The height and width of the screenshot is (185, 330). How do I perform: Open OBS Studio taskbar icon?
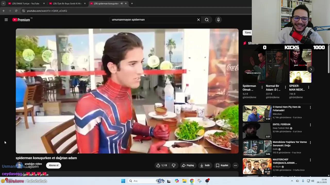click(207, 181)
